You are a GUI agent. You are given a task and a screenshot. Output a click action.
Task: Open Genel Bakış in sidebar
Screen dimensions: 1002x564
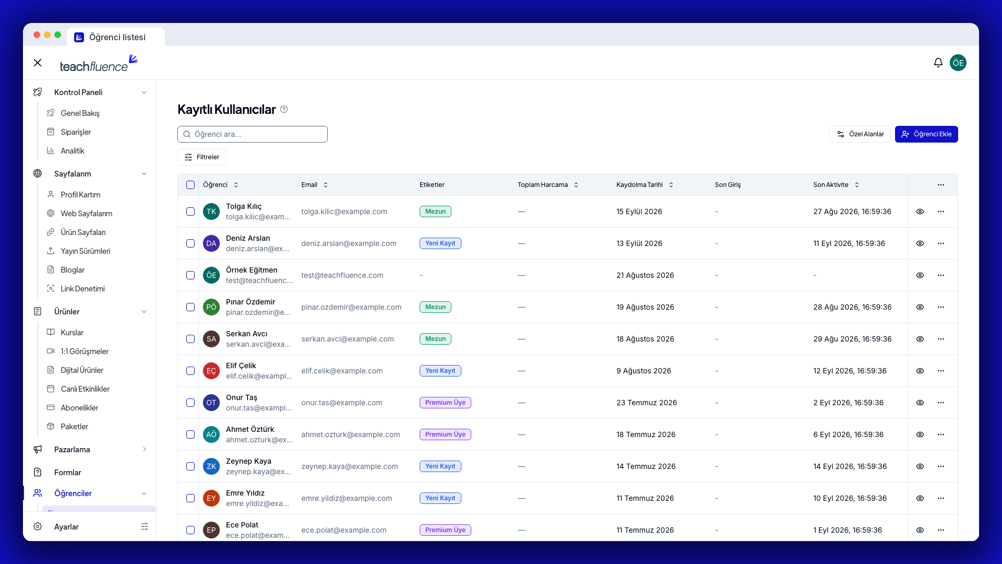(80, 113)
